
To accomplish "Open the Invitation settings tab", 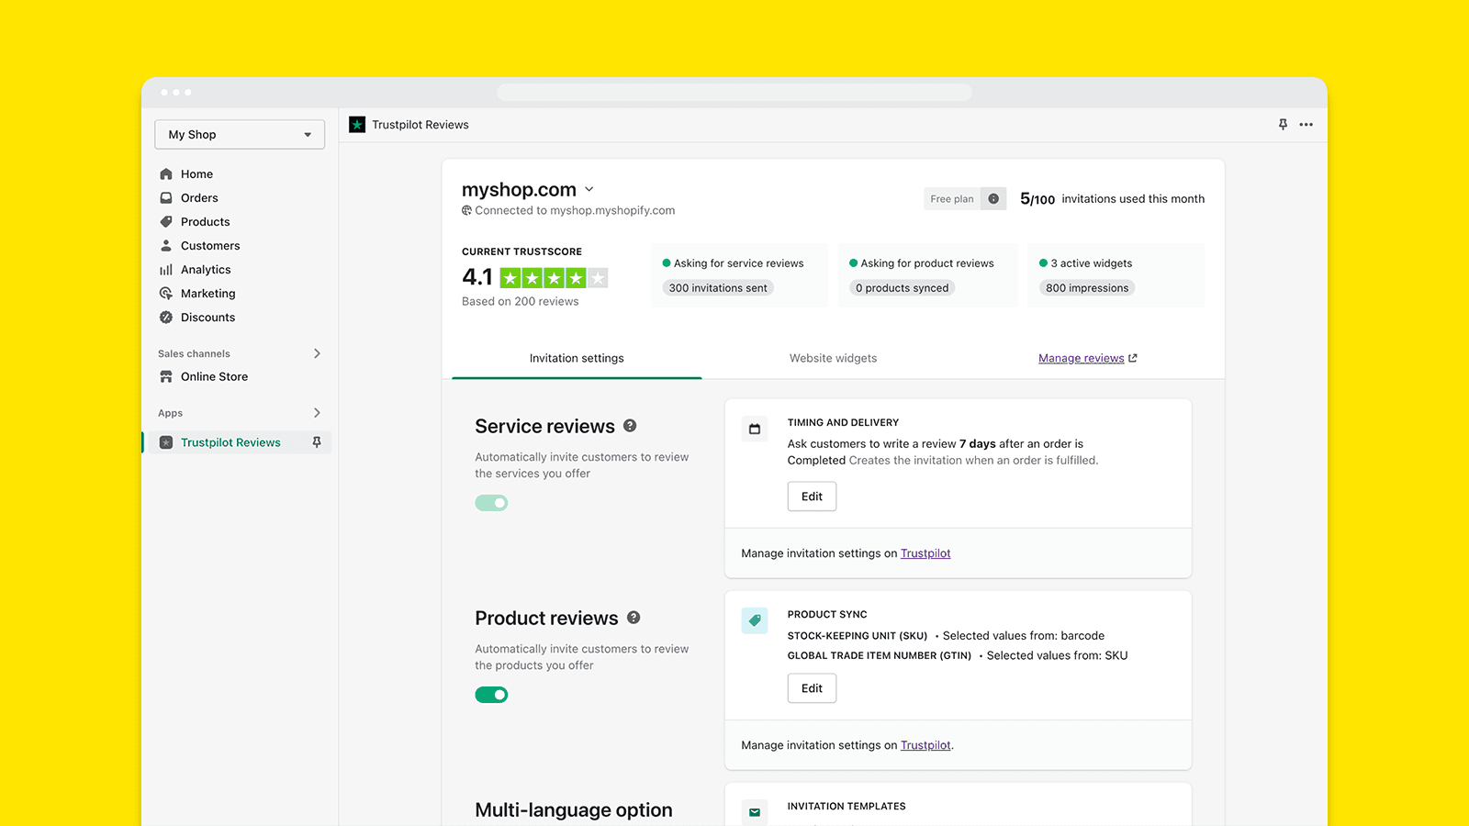I will point(576,358).
